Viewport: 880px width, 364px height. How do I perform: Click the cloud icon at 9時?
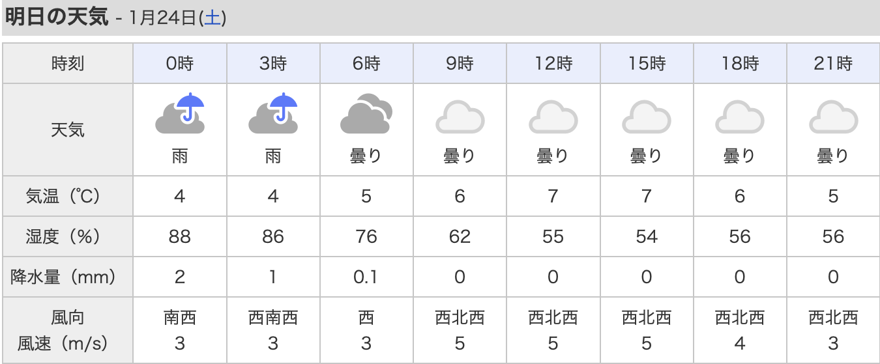pos(460,117)
